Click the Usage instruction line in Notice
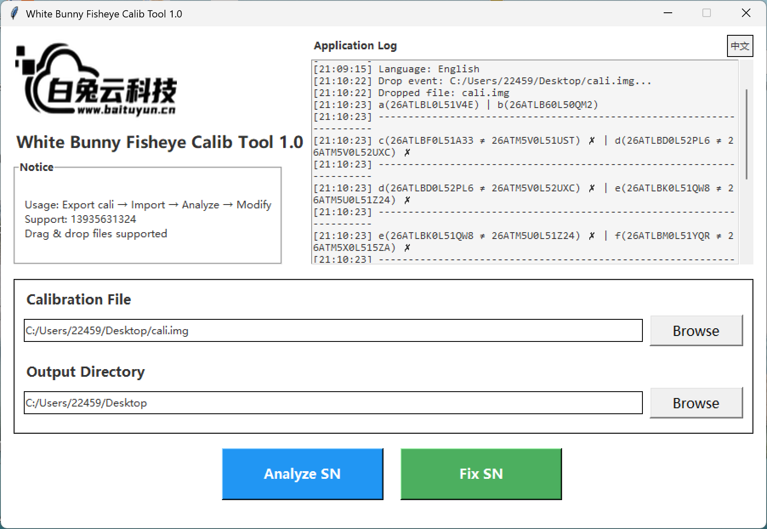Image resolution: width=767 pixels, height=529 pixels. pyautogui.click(x=148, y=205)
